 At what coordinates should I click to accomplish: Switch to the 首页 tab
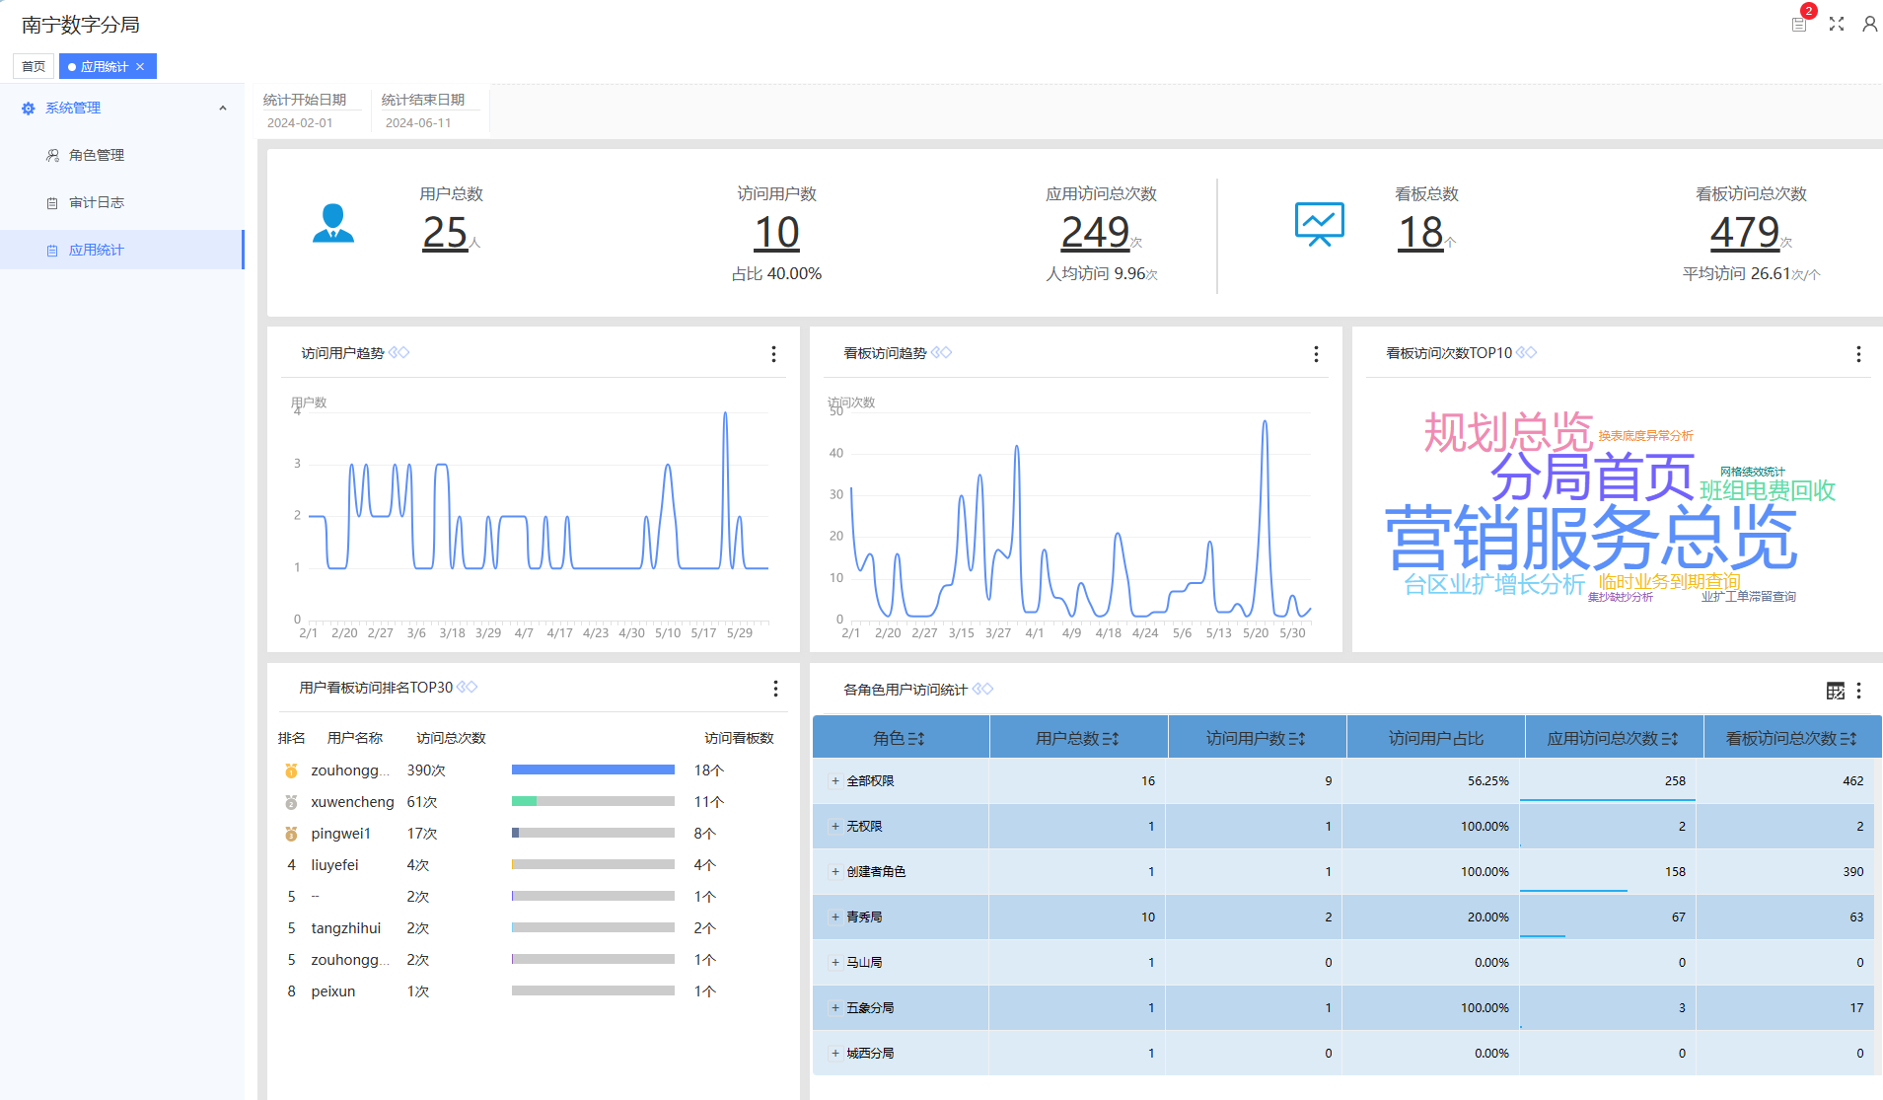34,67
